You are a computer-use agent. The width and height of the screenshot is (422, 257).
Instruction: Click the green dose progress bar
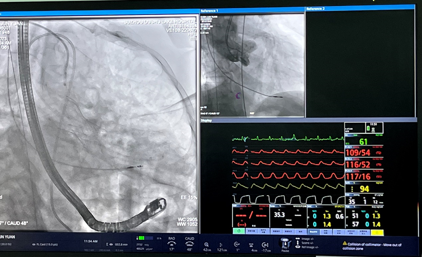[146, 238]
